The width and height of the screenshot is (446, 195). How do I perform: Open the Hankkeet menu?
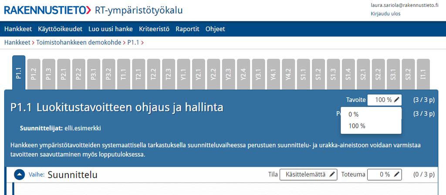(18, 29)
